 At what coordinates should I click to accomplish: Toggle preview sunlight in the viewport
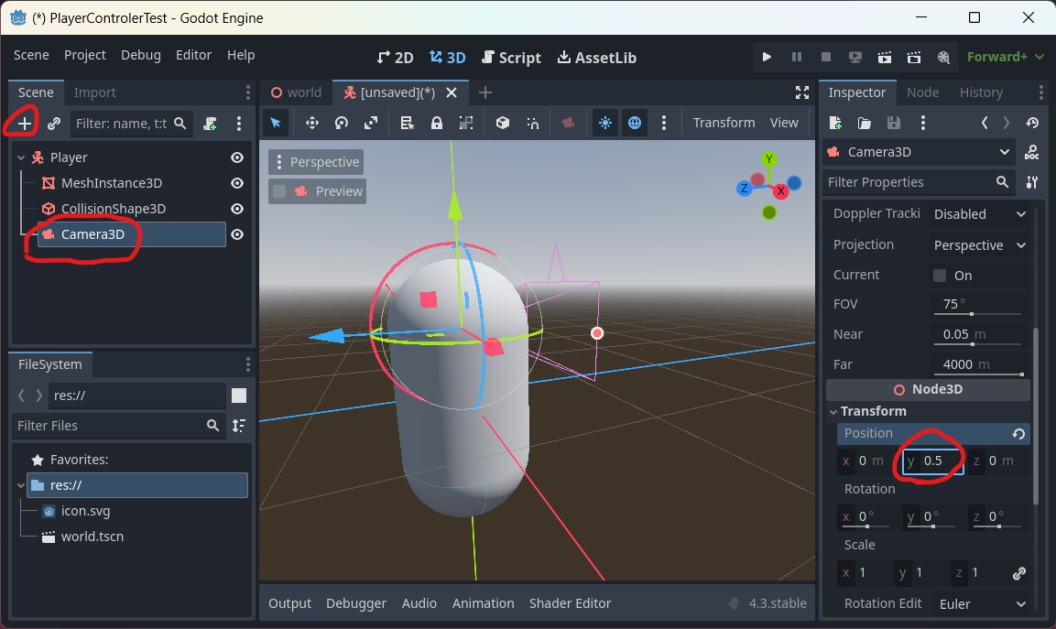(604, 122)
